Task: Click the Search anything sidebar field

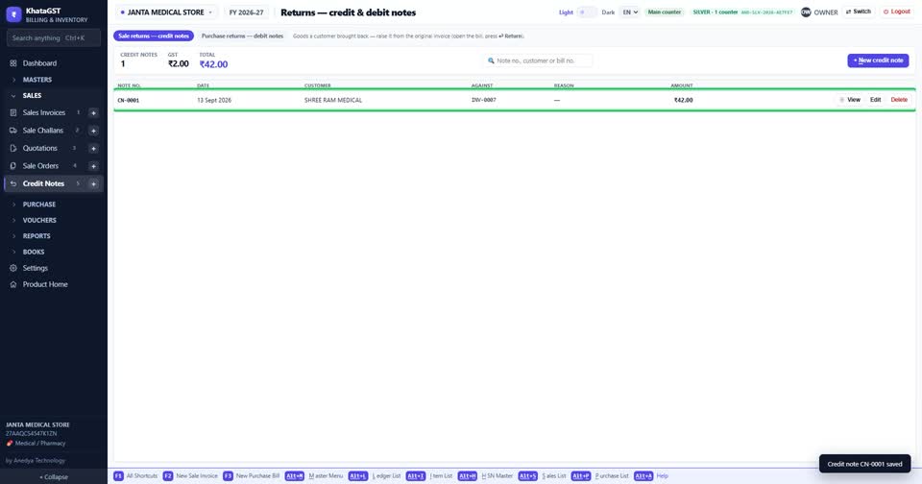Action: tap(54, 38)
